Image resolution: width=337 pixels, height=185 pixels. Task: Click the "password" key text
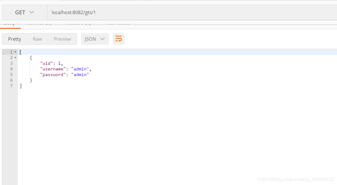[53, 75]
